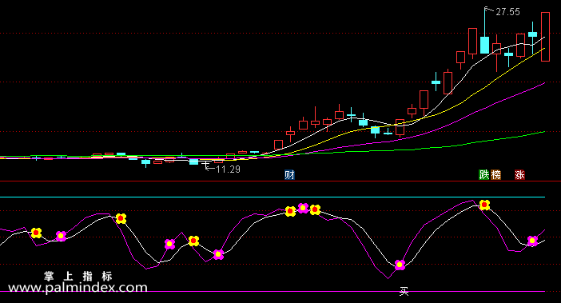Select the second magenta flower from the left

[169, 244]
